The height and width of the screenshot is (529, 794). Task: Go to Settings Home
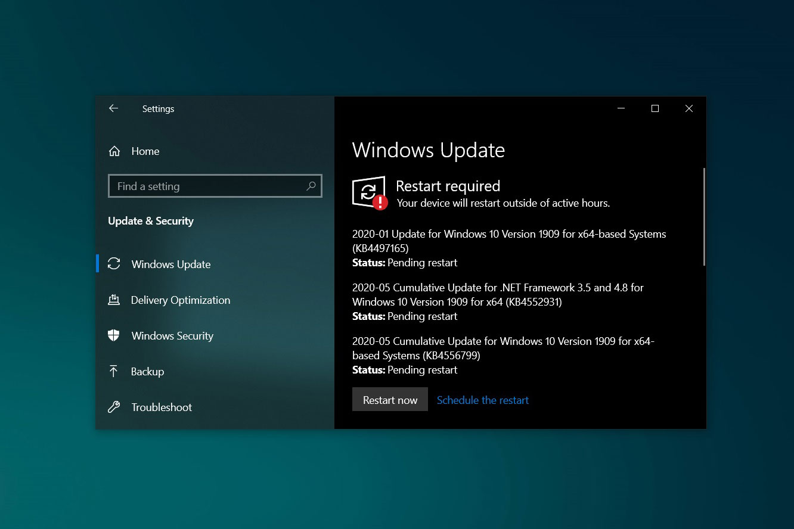tap(215, 151)
